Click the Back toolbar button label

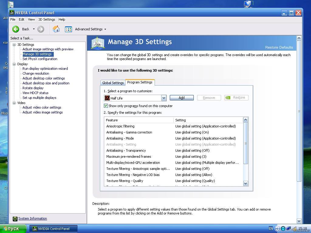(x=26, y=29)
